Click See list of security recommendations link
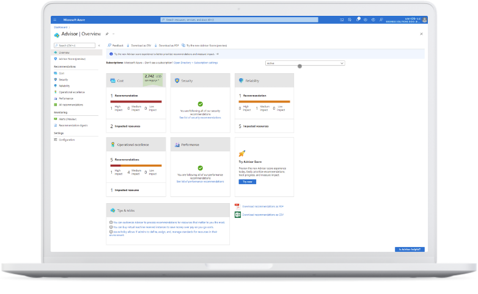Screen dimensions: 478x294 200,118
